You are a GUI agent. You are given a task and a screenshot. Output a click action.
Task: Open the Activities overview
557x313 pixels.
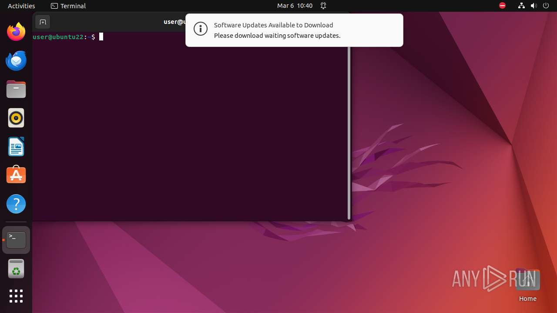(x=21, y=6)
